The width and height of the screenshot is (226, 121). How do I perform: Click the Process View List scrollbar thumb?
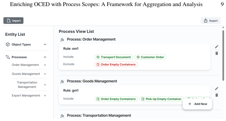pos(223,56)
